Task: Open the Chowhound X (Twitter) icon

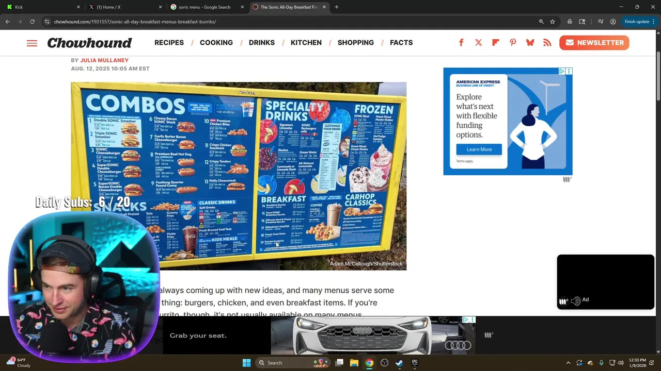Action: [478, 43]
